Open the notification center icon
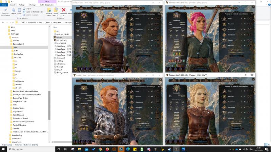 pyautogui.click(x=267, y=149)
